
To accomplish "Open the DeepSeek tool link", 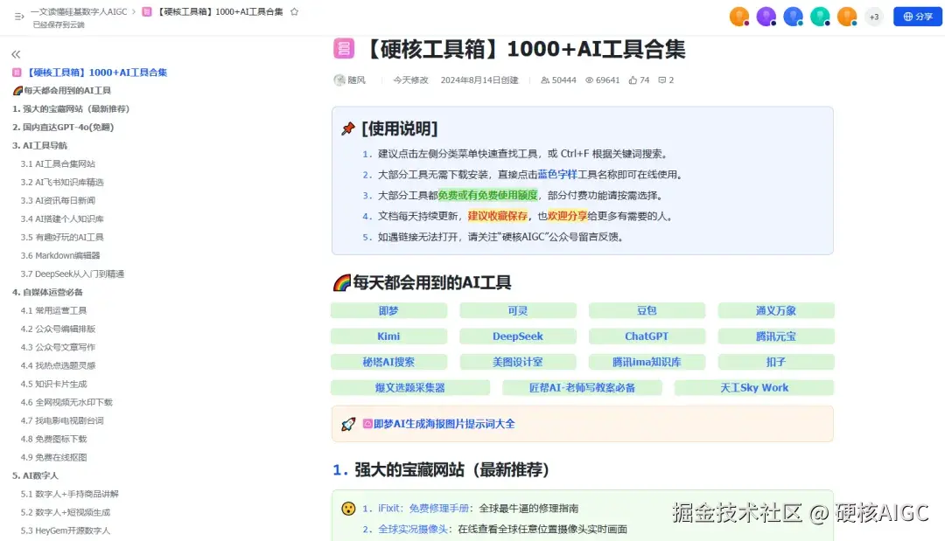I will pyautogui.click(x=518, y=336).
